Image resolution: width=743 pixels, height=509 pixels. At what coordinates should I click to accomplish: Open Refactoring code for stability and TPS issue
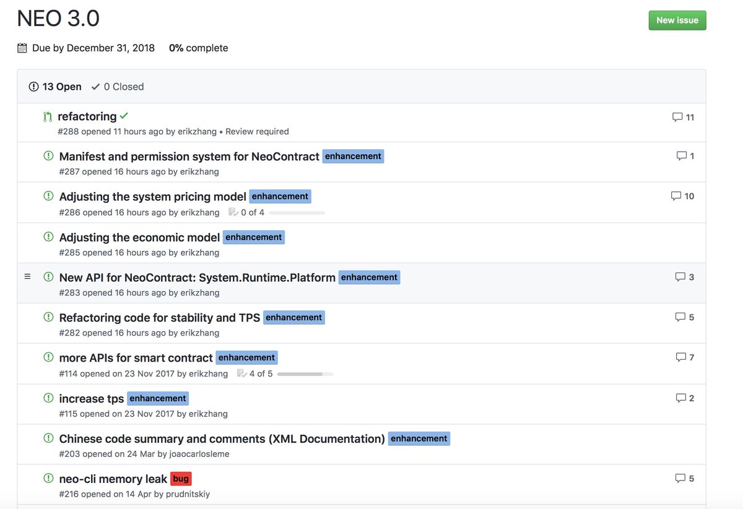tap(160, 318)
